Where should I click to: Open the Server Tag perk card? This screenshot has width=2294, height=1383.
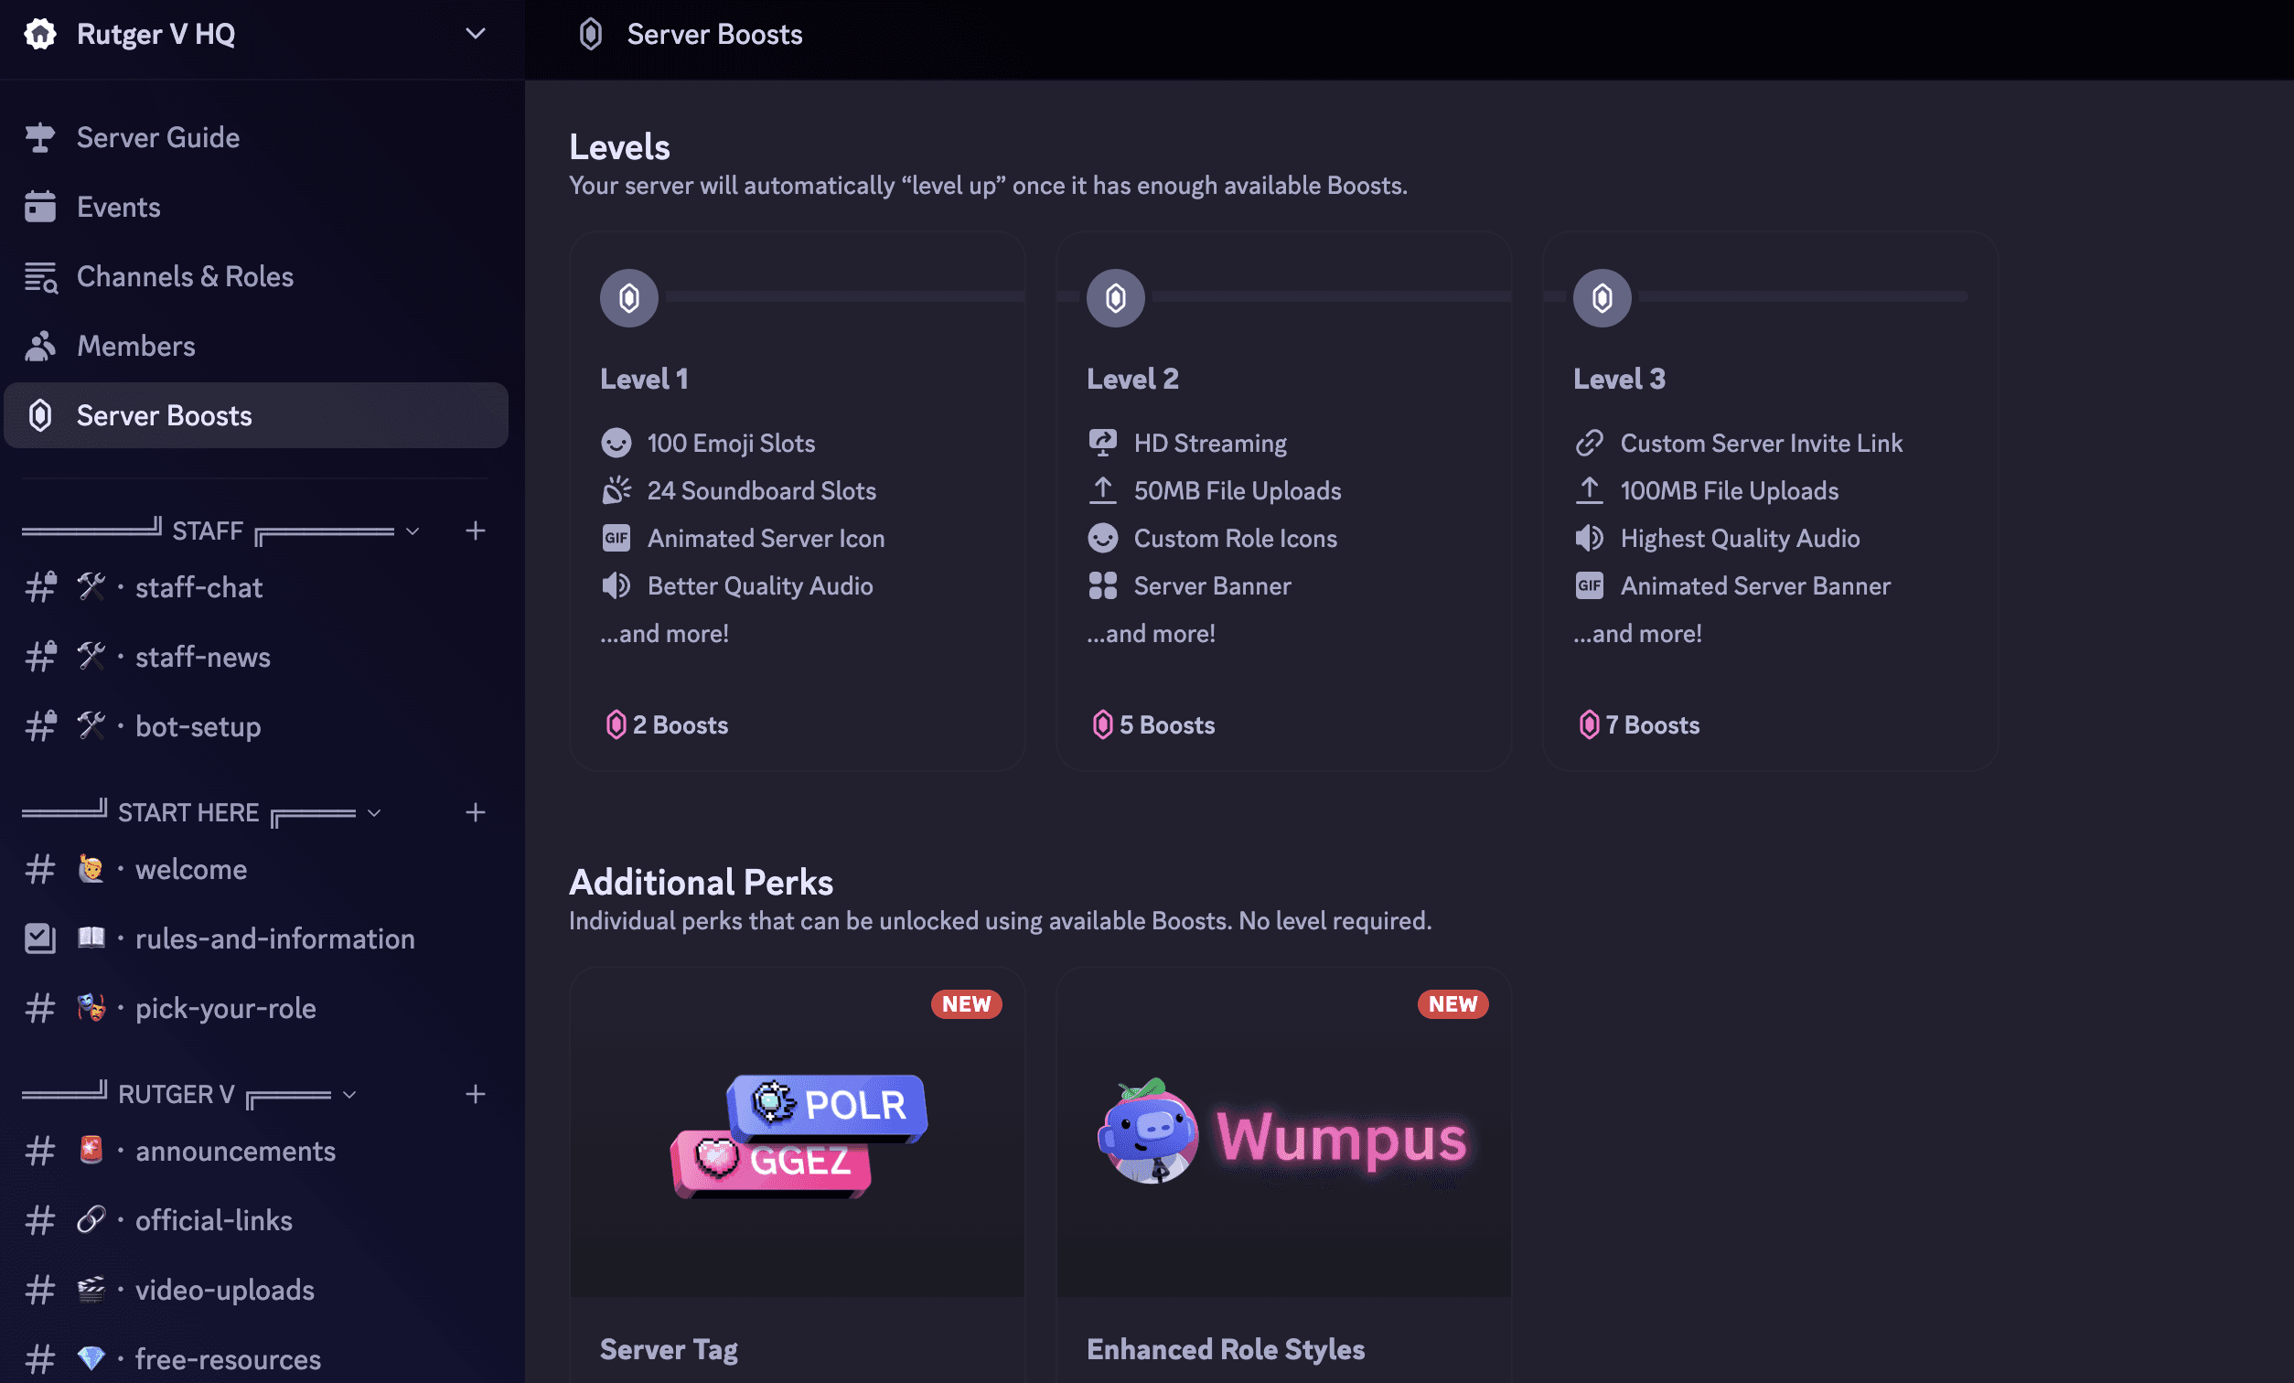click(x=798, y=1175)
